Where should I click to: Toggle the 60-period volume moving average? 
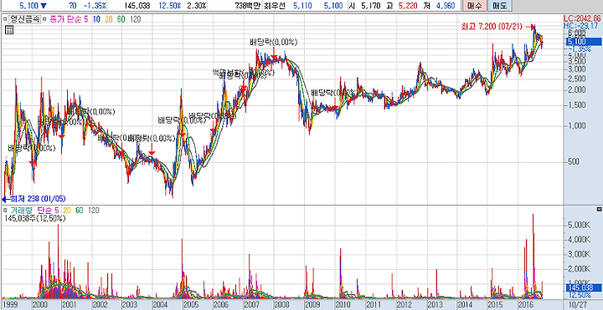(80, 211)
